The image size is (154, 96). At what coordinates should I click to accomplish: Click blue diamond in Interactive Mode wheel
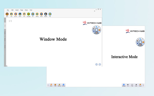pyautogui.click(x=138, y=44)
